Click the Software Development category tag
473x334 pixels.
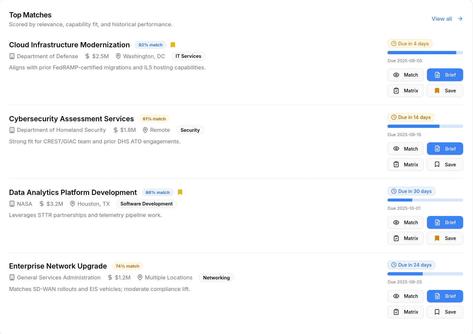coord(146,204)
